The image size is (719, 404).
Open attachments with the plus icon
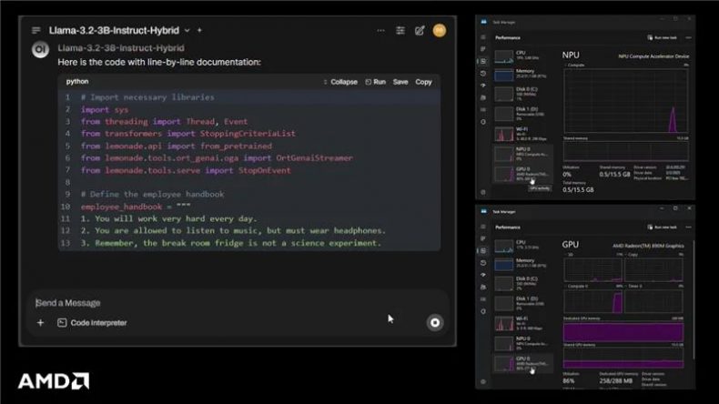pos(40,323)
